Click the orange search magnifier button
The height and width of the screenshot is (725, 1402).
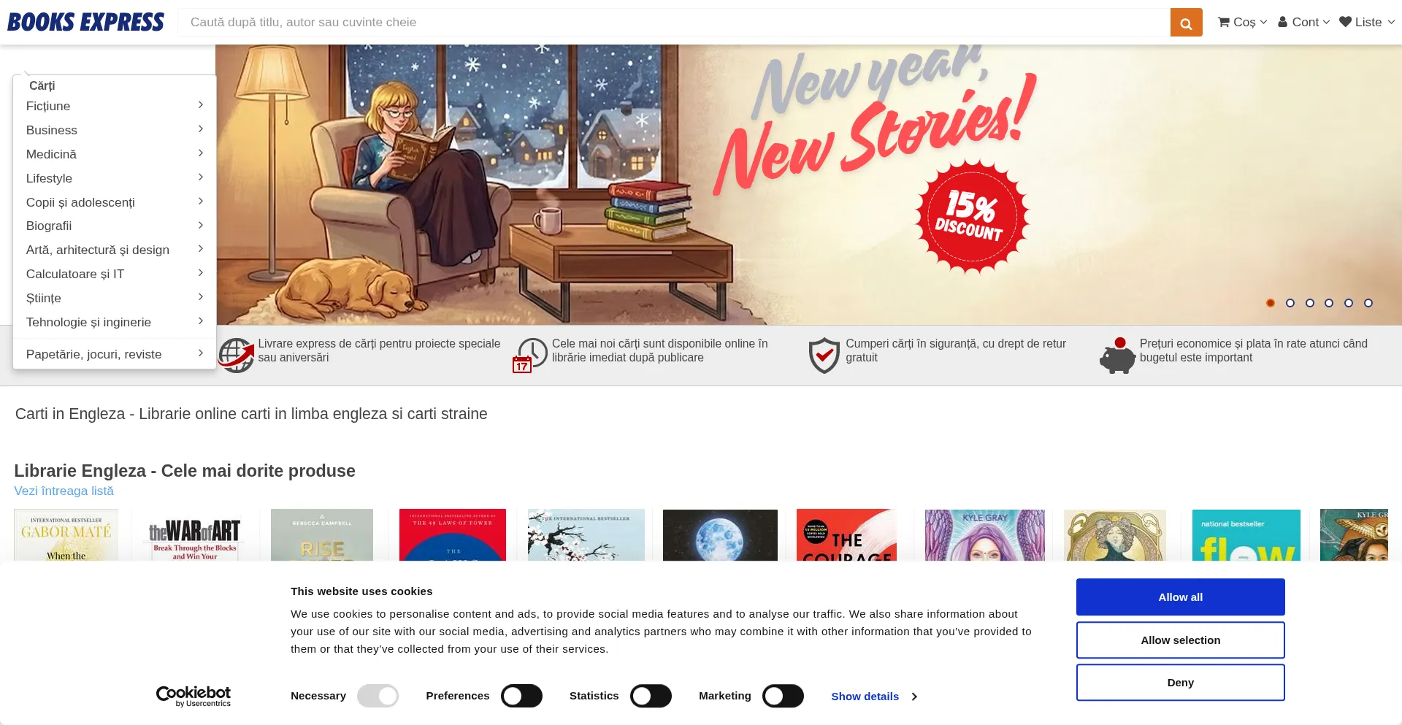click(1186, 23)
